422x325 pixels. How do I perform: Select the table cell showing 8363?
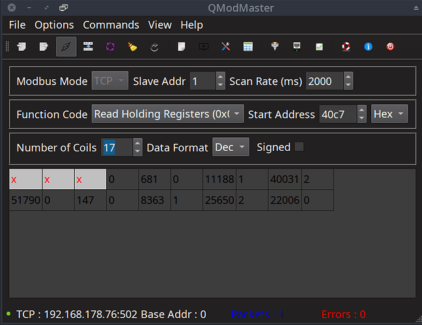(x=154, y=200)
